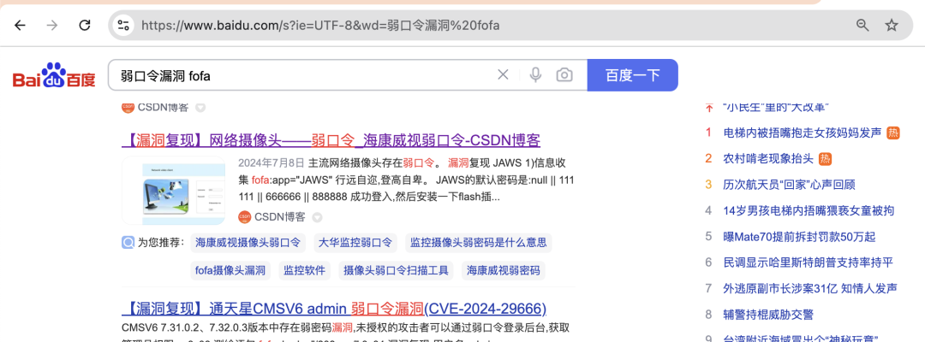925x342 pixels.
Task: Click the browser address bar URL
Action: click(x=320, y=26)
